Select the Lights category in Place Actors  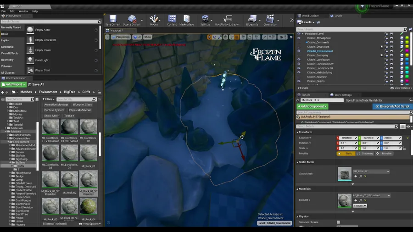pos(5,40)
